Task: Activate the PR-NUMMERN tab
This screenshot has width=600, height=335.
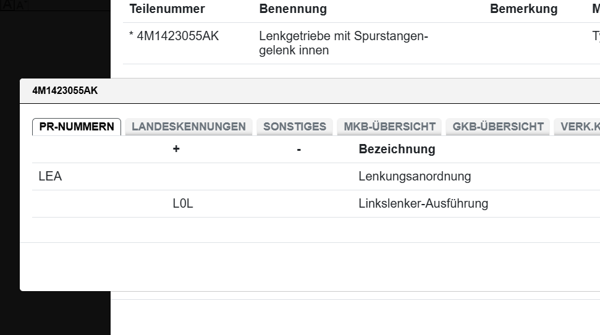Action: (x=77, y=127)
